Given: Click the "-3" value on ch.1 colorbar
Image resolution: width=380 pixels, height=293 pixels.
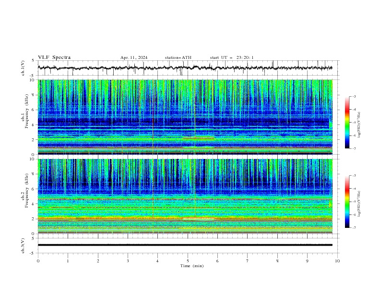Looking at the screenshot, I should (354, 96).
